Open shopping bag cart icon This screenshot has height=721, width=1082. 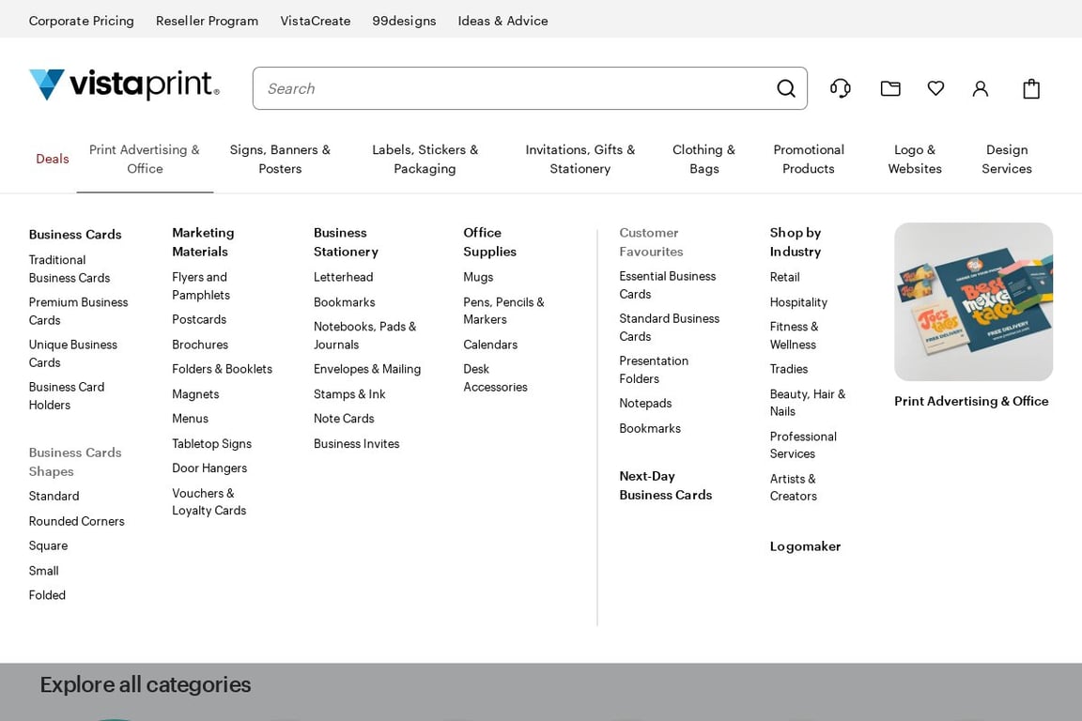pos(1031,88)
